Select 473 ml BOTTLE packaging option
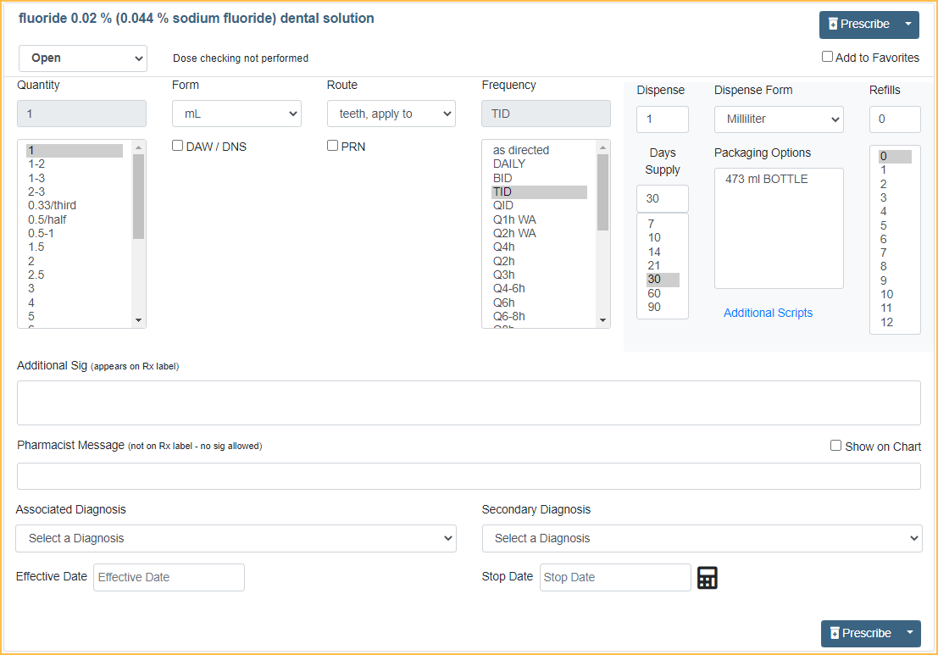The image size is (938, 655). click(767, 179)
